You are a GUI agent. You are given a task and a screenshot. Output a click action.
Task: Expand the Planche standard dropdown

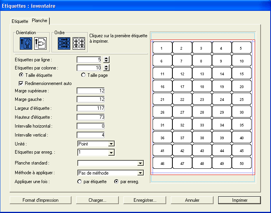tap(140, 163)
